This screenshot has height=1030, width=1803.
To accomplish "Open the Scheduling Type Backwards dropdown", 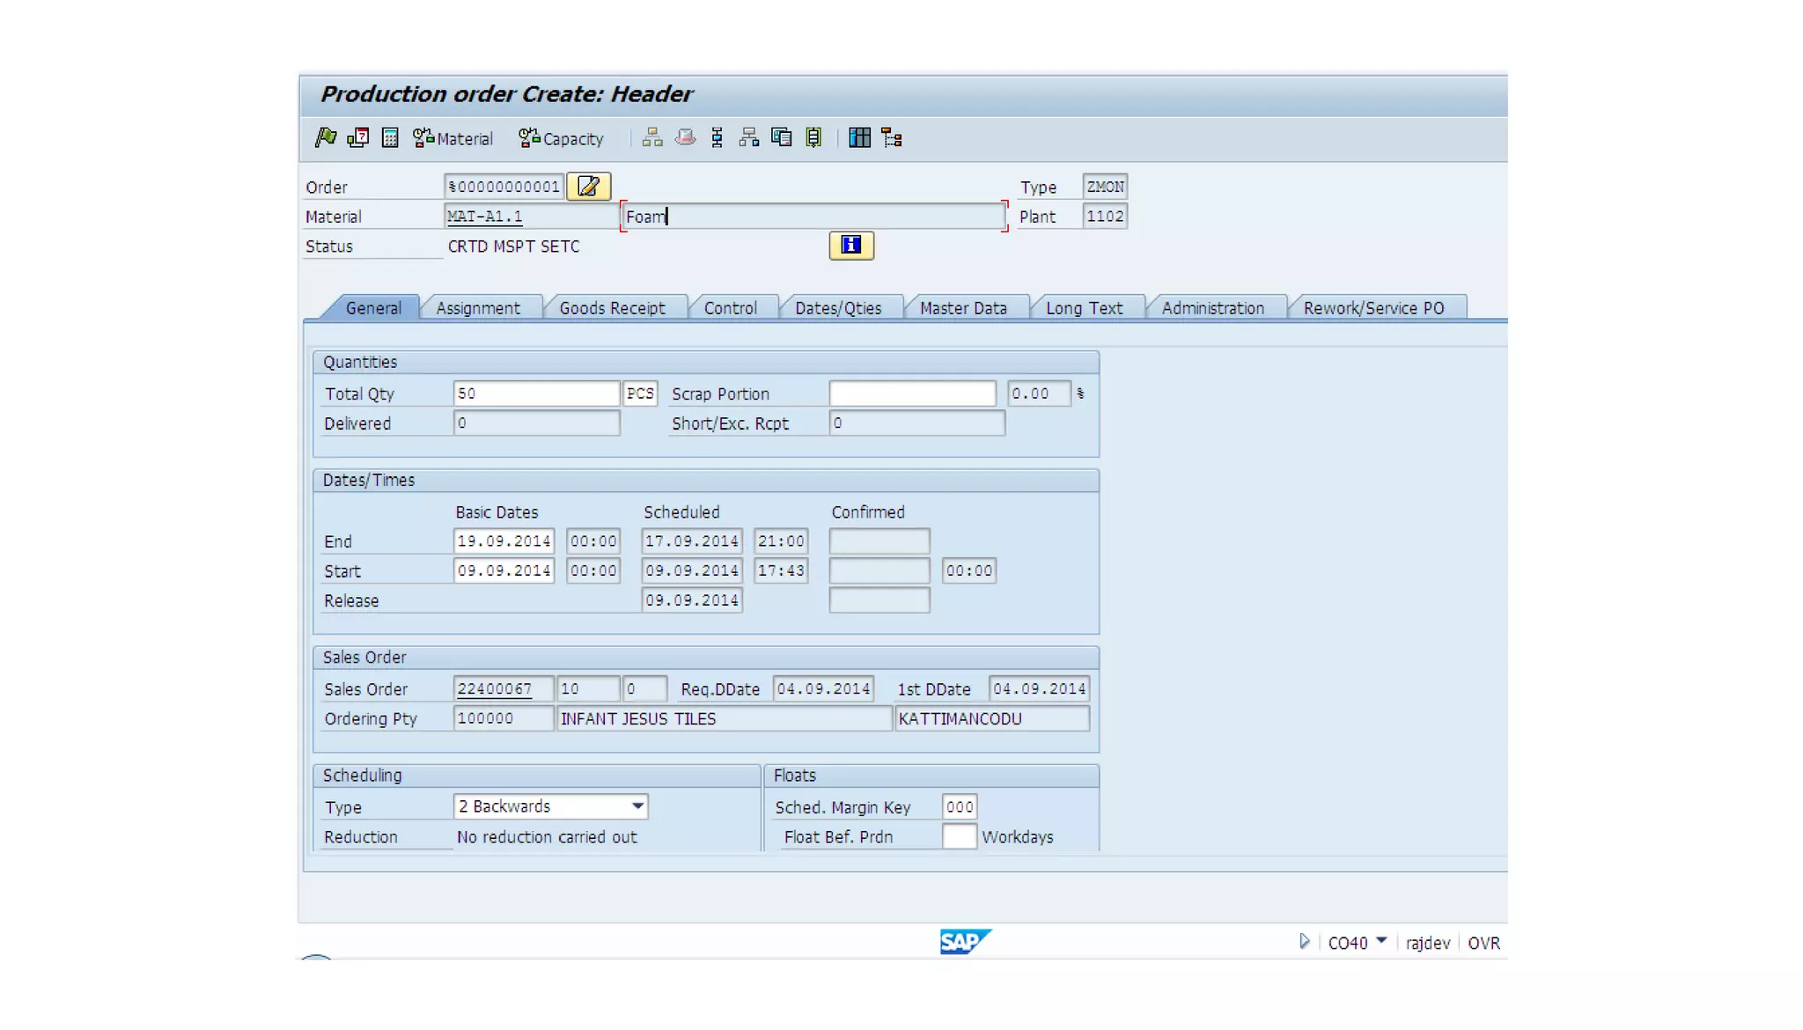I will 637,806.
